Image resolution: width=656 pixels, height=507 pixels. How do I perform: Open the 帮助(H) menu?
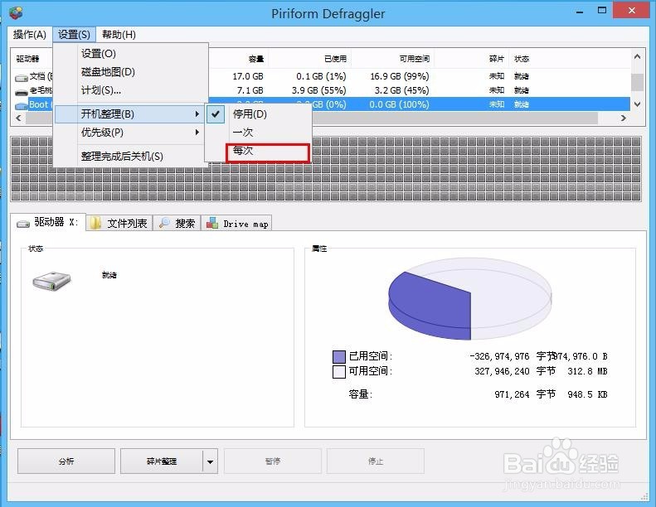click(x=119, y=35)
